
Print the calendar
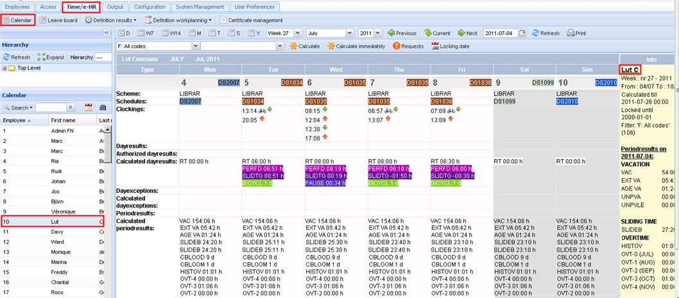(x=576, y=33)
